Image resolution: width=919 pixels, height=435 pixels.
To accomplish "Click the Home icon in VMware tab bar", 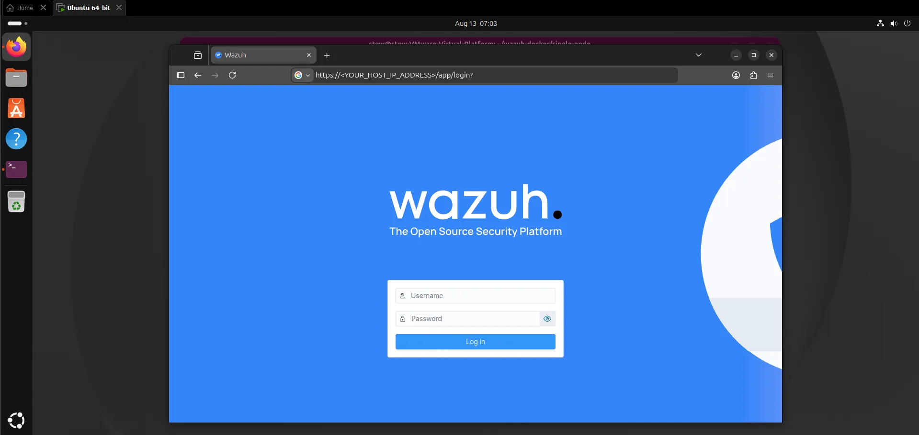I will [10, 8].
